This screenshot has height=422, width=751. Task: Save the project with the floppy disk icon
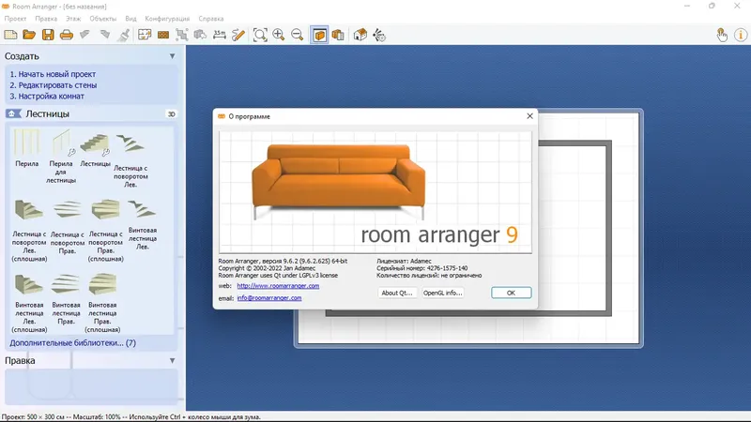coord(48,35)
